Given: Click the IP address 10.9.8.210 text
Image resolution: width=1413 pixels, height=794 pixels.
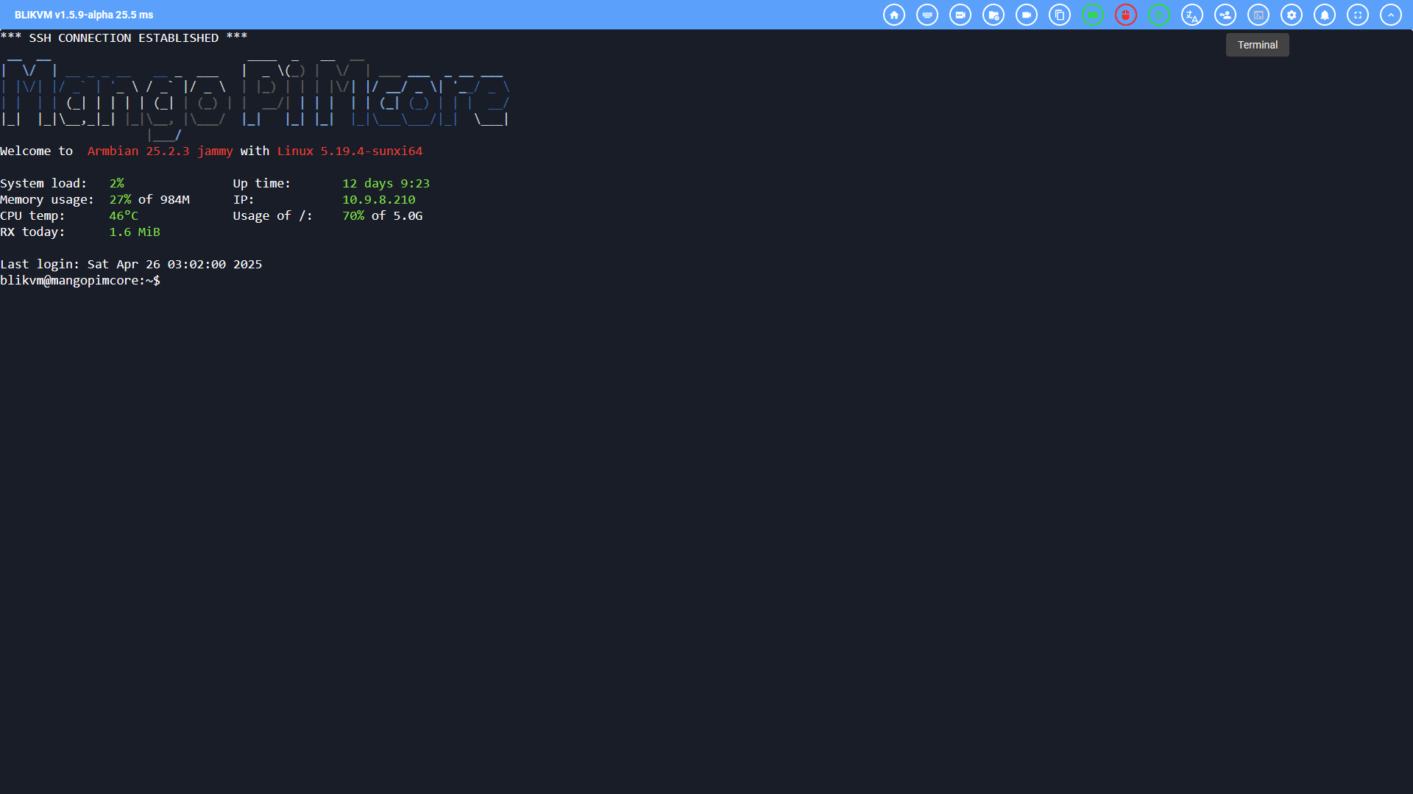Looking at the screenshot, I should tap(378, 200).
